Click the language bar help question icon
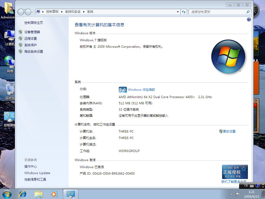This screenshot has height=199, width=265. [257, 186]
